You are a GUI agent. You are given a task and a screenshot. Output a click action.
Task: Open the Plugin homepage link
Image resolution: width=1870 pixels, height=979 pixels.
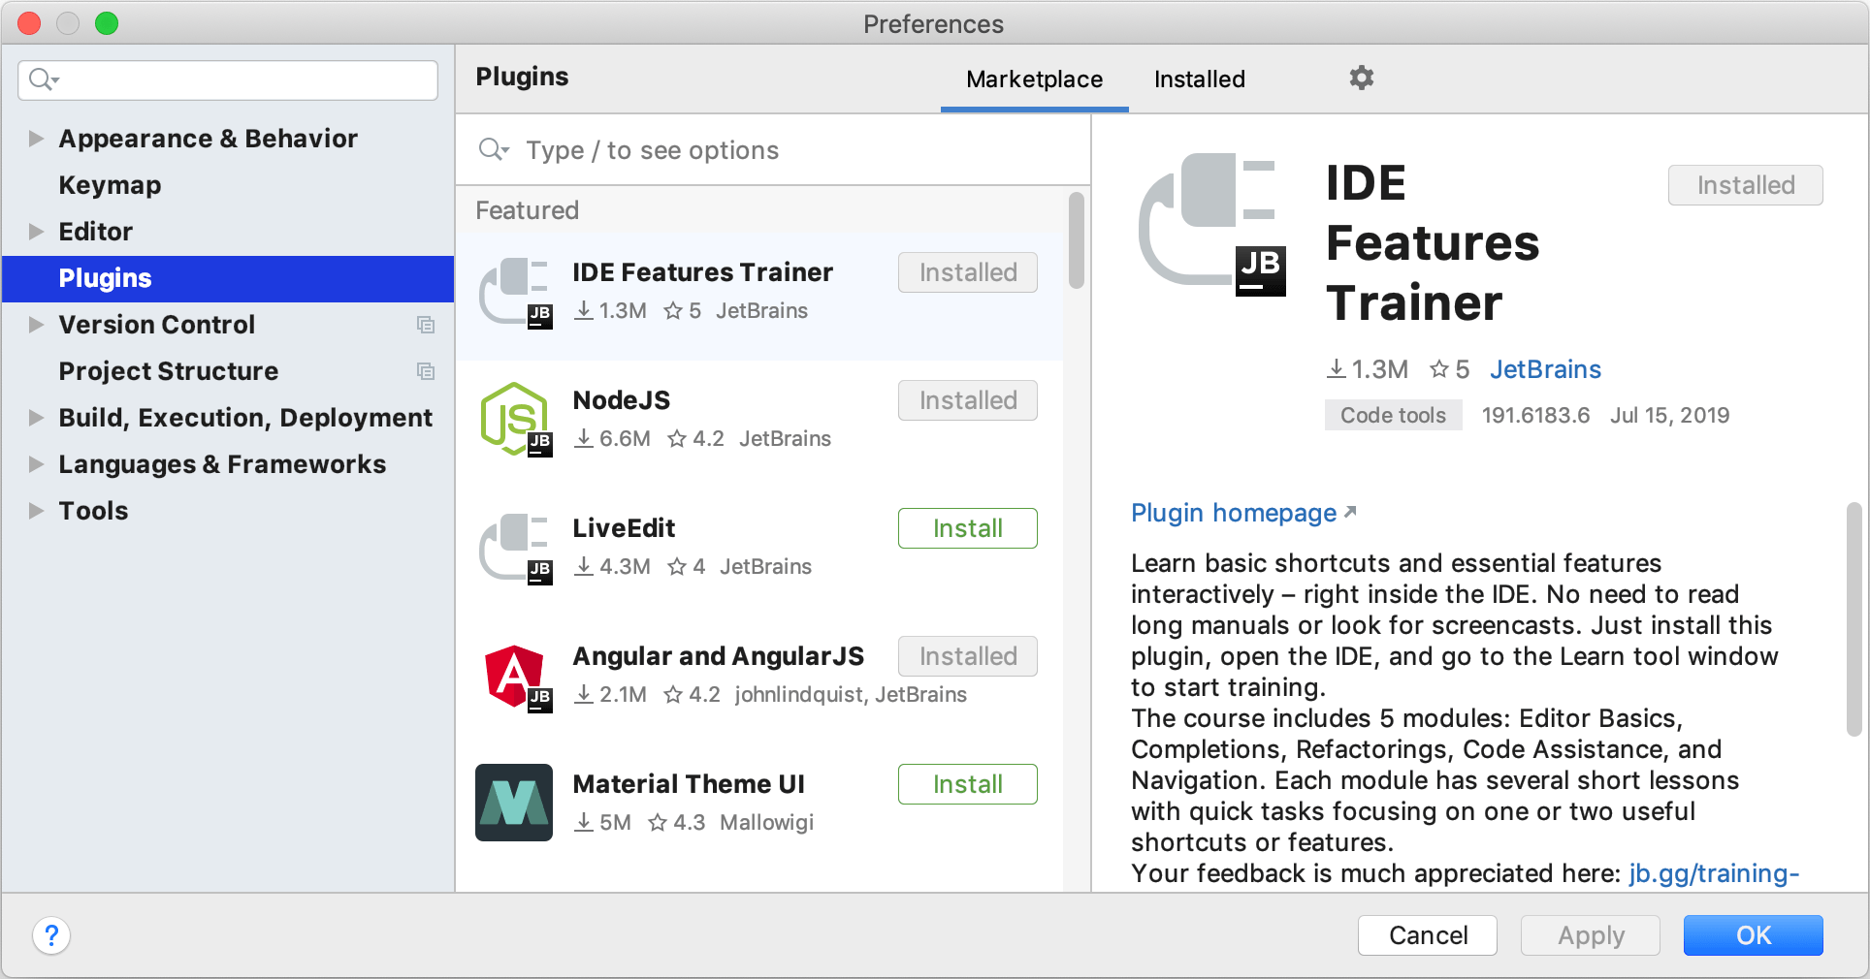click(x=1243, y=513)
